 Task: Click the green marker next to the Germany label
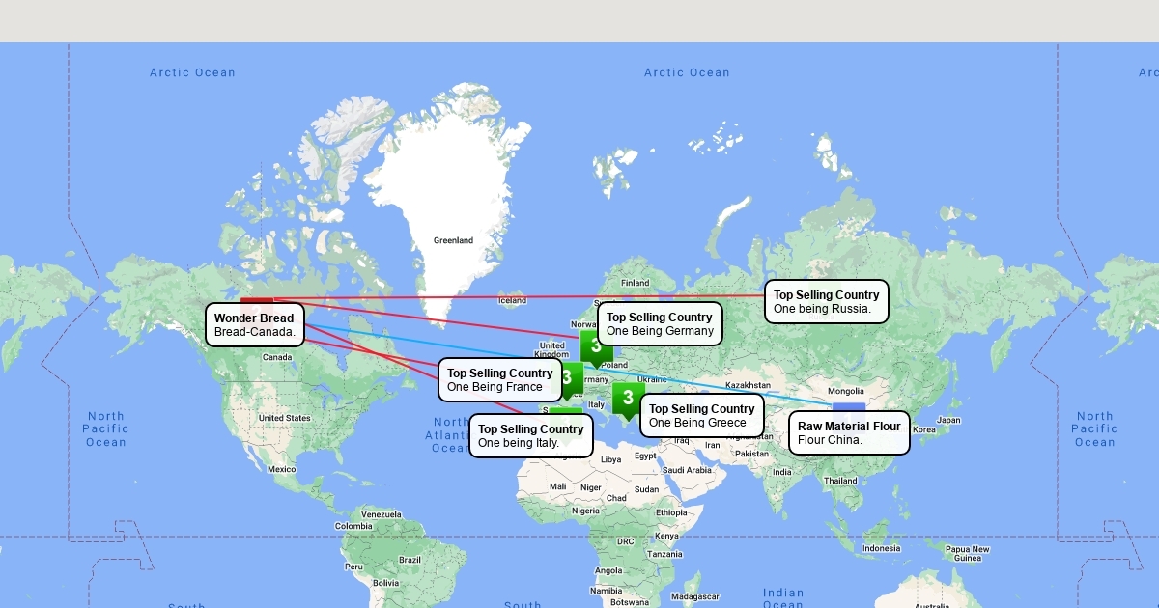click(595, 345)
